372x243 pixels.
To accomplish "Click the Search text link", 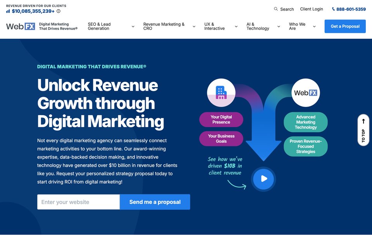I will [x=287, y=9].
